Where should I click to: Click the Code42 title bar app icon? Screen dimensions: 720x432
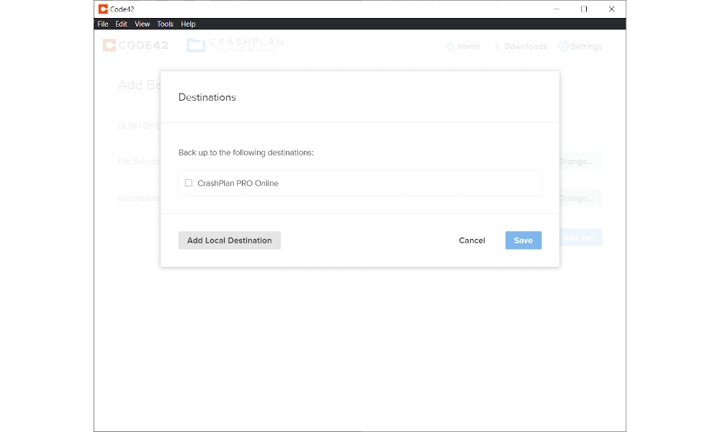[103, 9]
